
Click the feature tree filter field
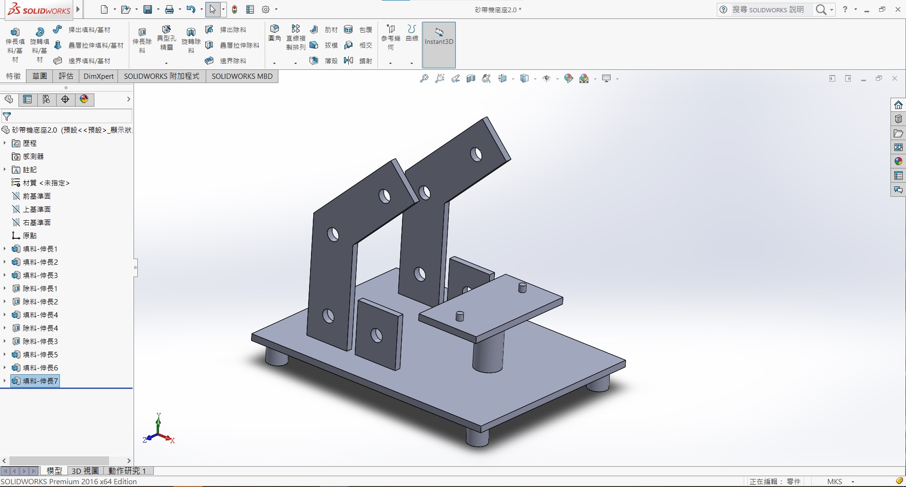(67, 116)
